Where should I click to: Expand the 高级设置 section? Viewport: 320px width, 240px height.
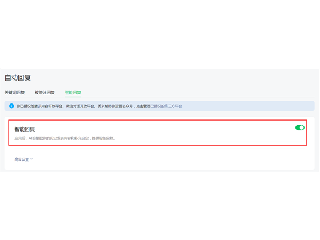coord(22,159)
